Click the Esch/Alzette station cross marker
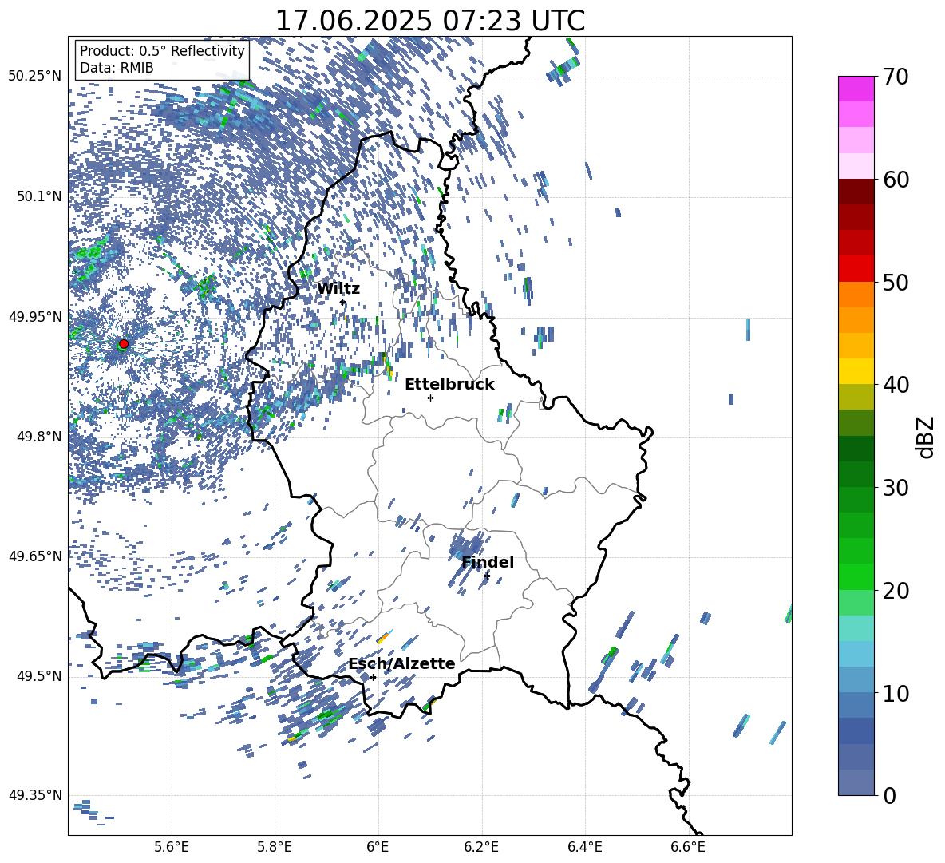The image size is (945, 863). [373, 677]
